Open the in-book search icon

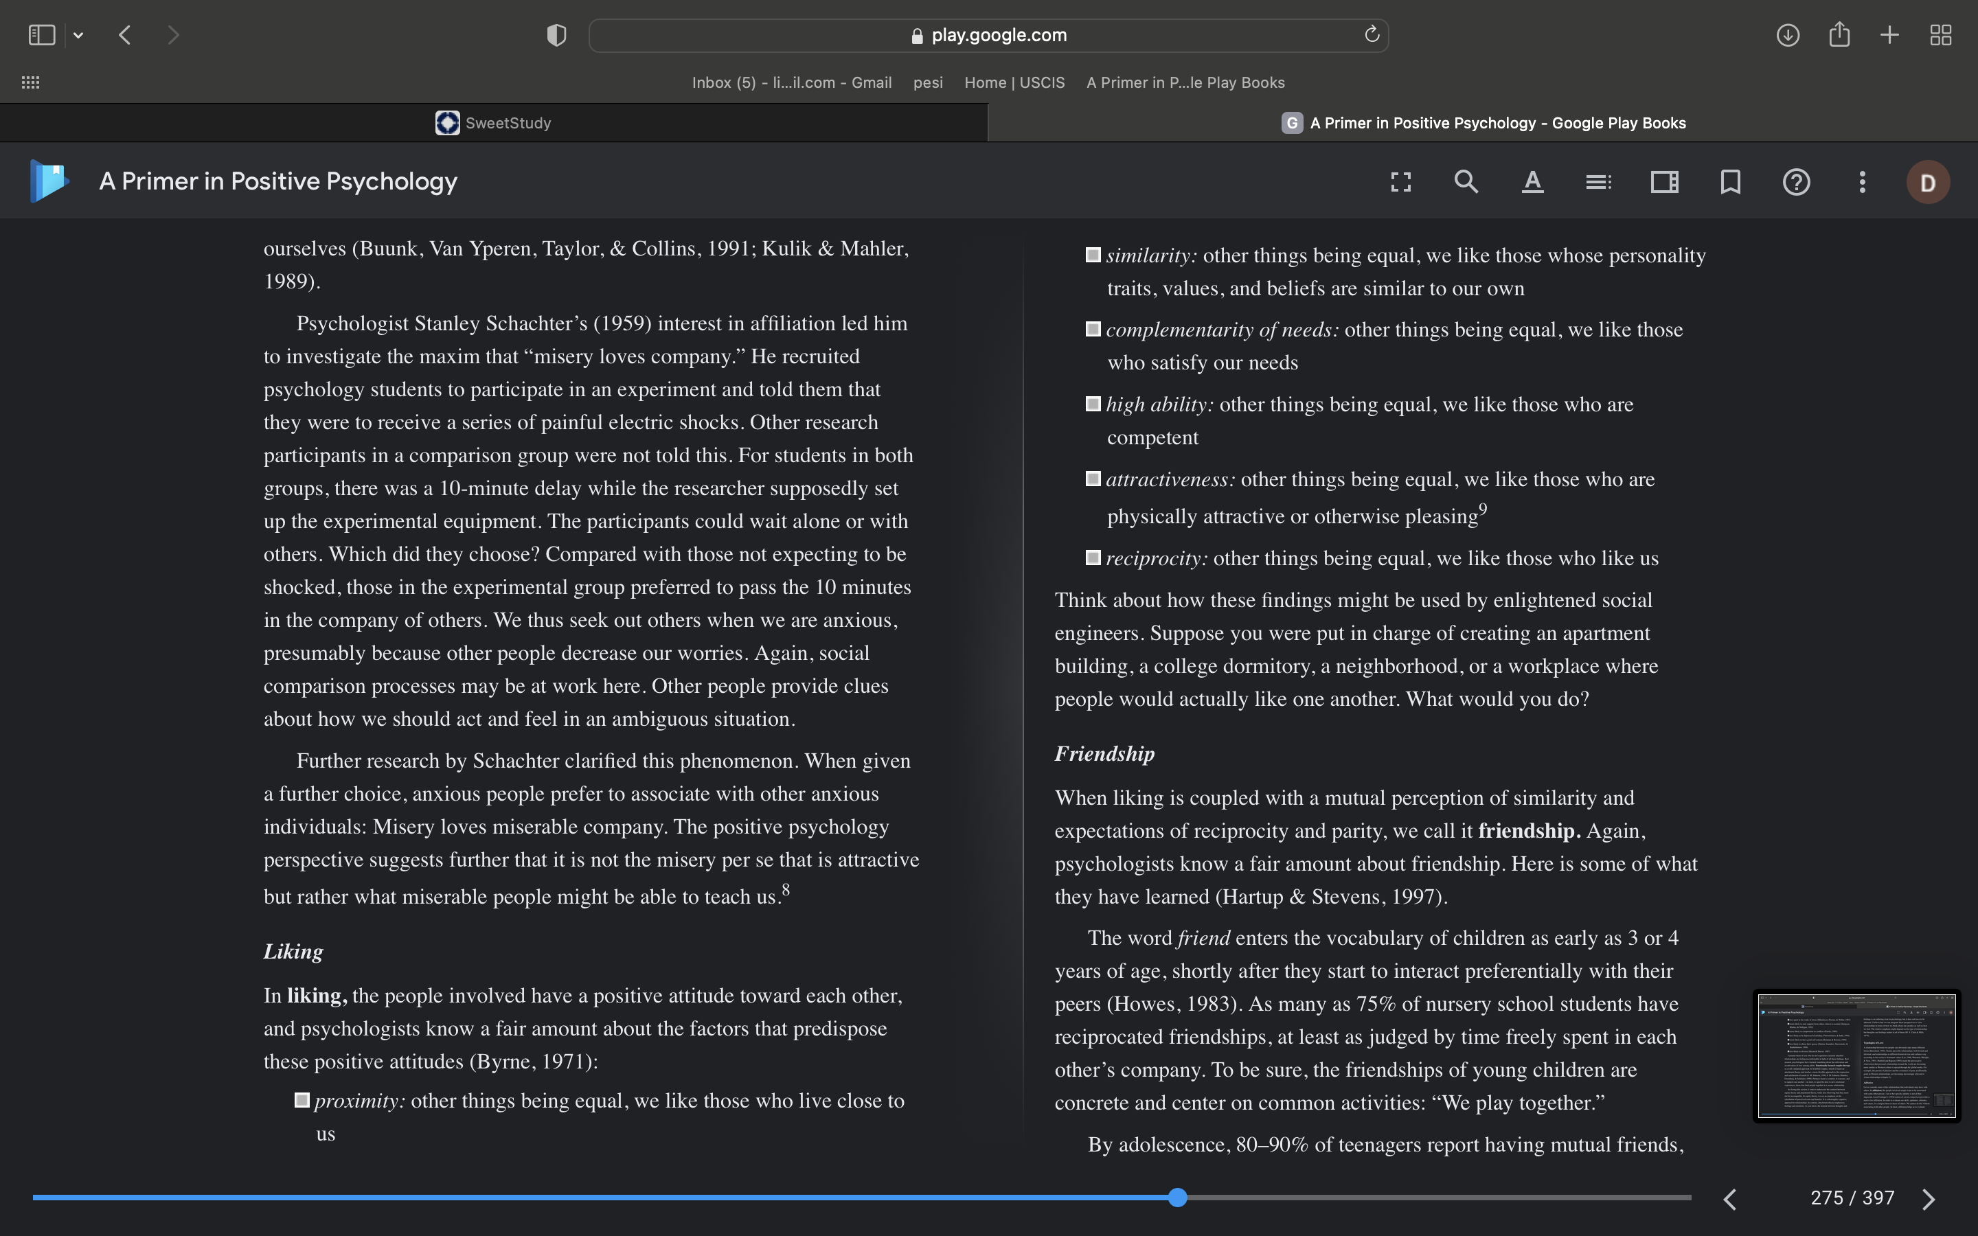click(x=1466, y=181)
